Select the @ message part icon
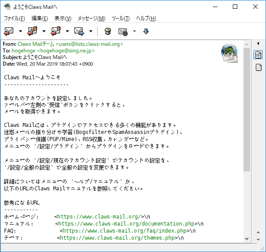This screenshot has width=266, height=252. [x=258, y=55]
